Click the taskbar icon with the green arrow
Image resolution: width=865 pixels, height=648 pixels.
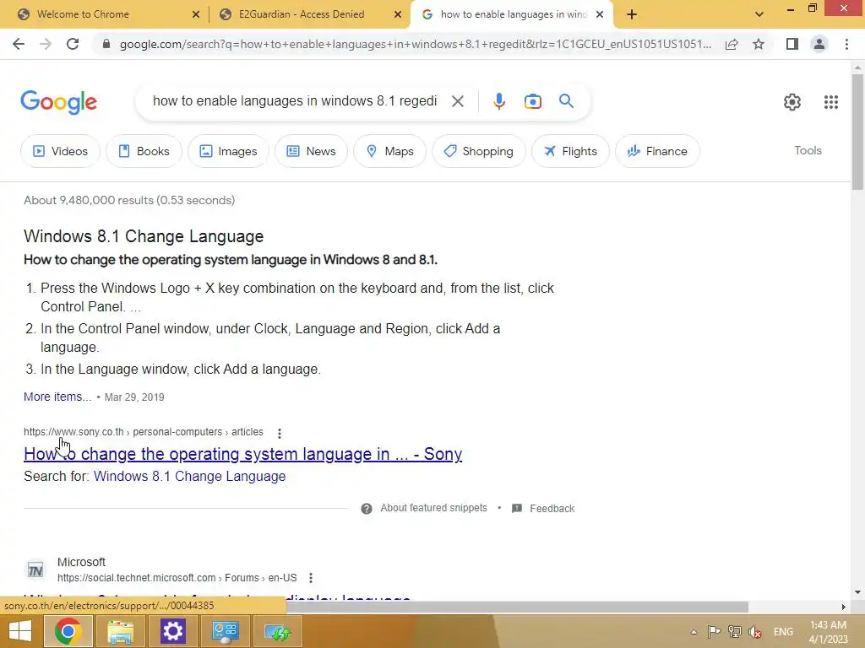278,631
